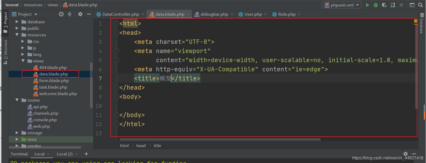426x163 pixels.
Task: Click 'html' in the editor breadcrumb
Action: [x=124, y=145]
